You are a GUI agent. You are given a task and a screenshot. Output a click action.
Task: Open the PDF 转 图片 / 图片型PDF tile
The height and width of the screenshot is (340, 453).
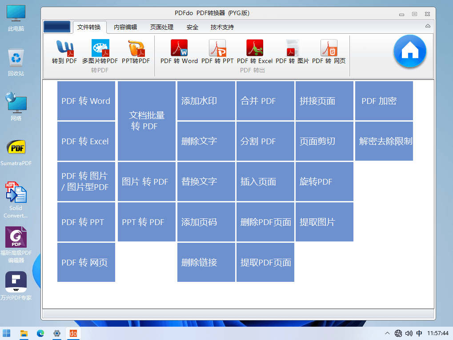(x=86, y=182)
